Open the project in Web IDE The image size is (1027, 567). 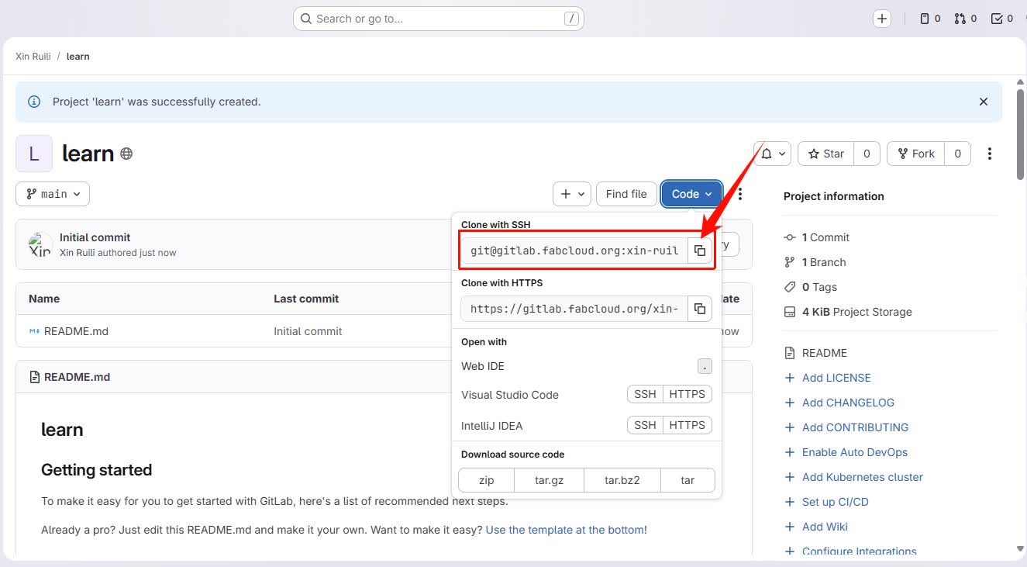[x=586, y=366]
